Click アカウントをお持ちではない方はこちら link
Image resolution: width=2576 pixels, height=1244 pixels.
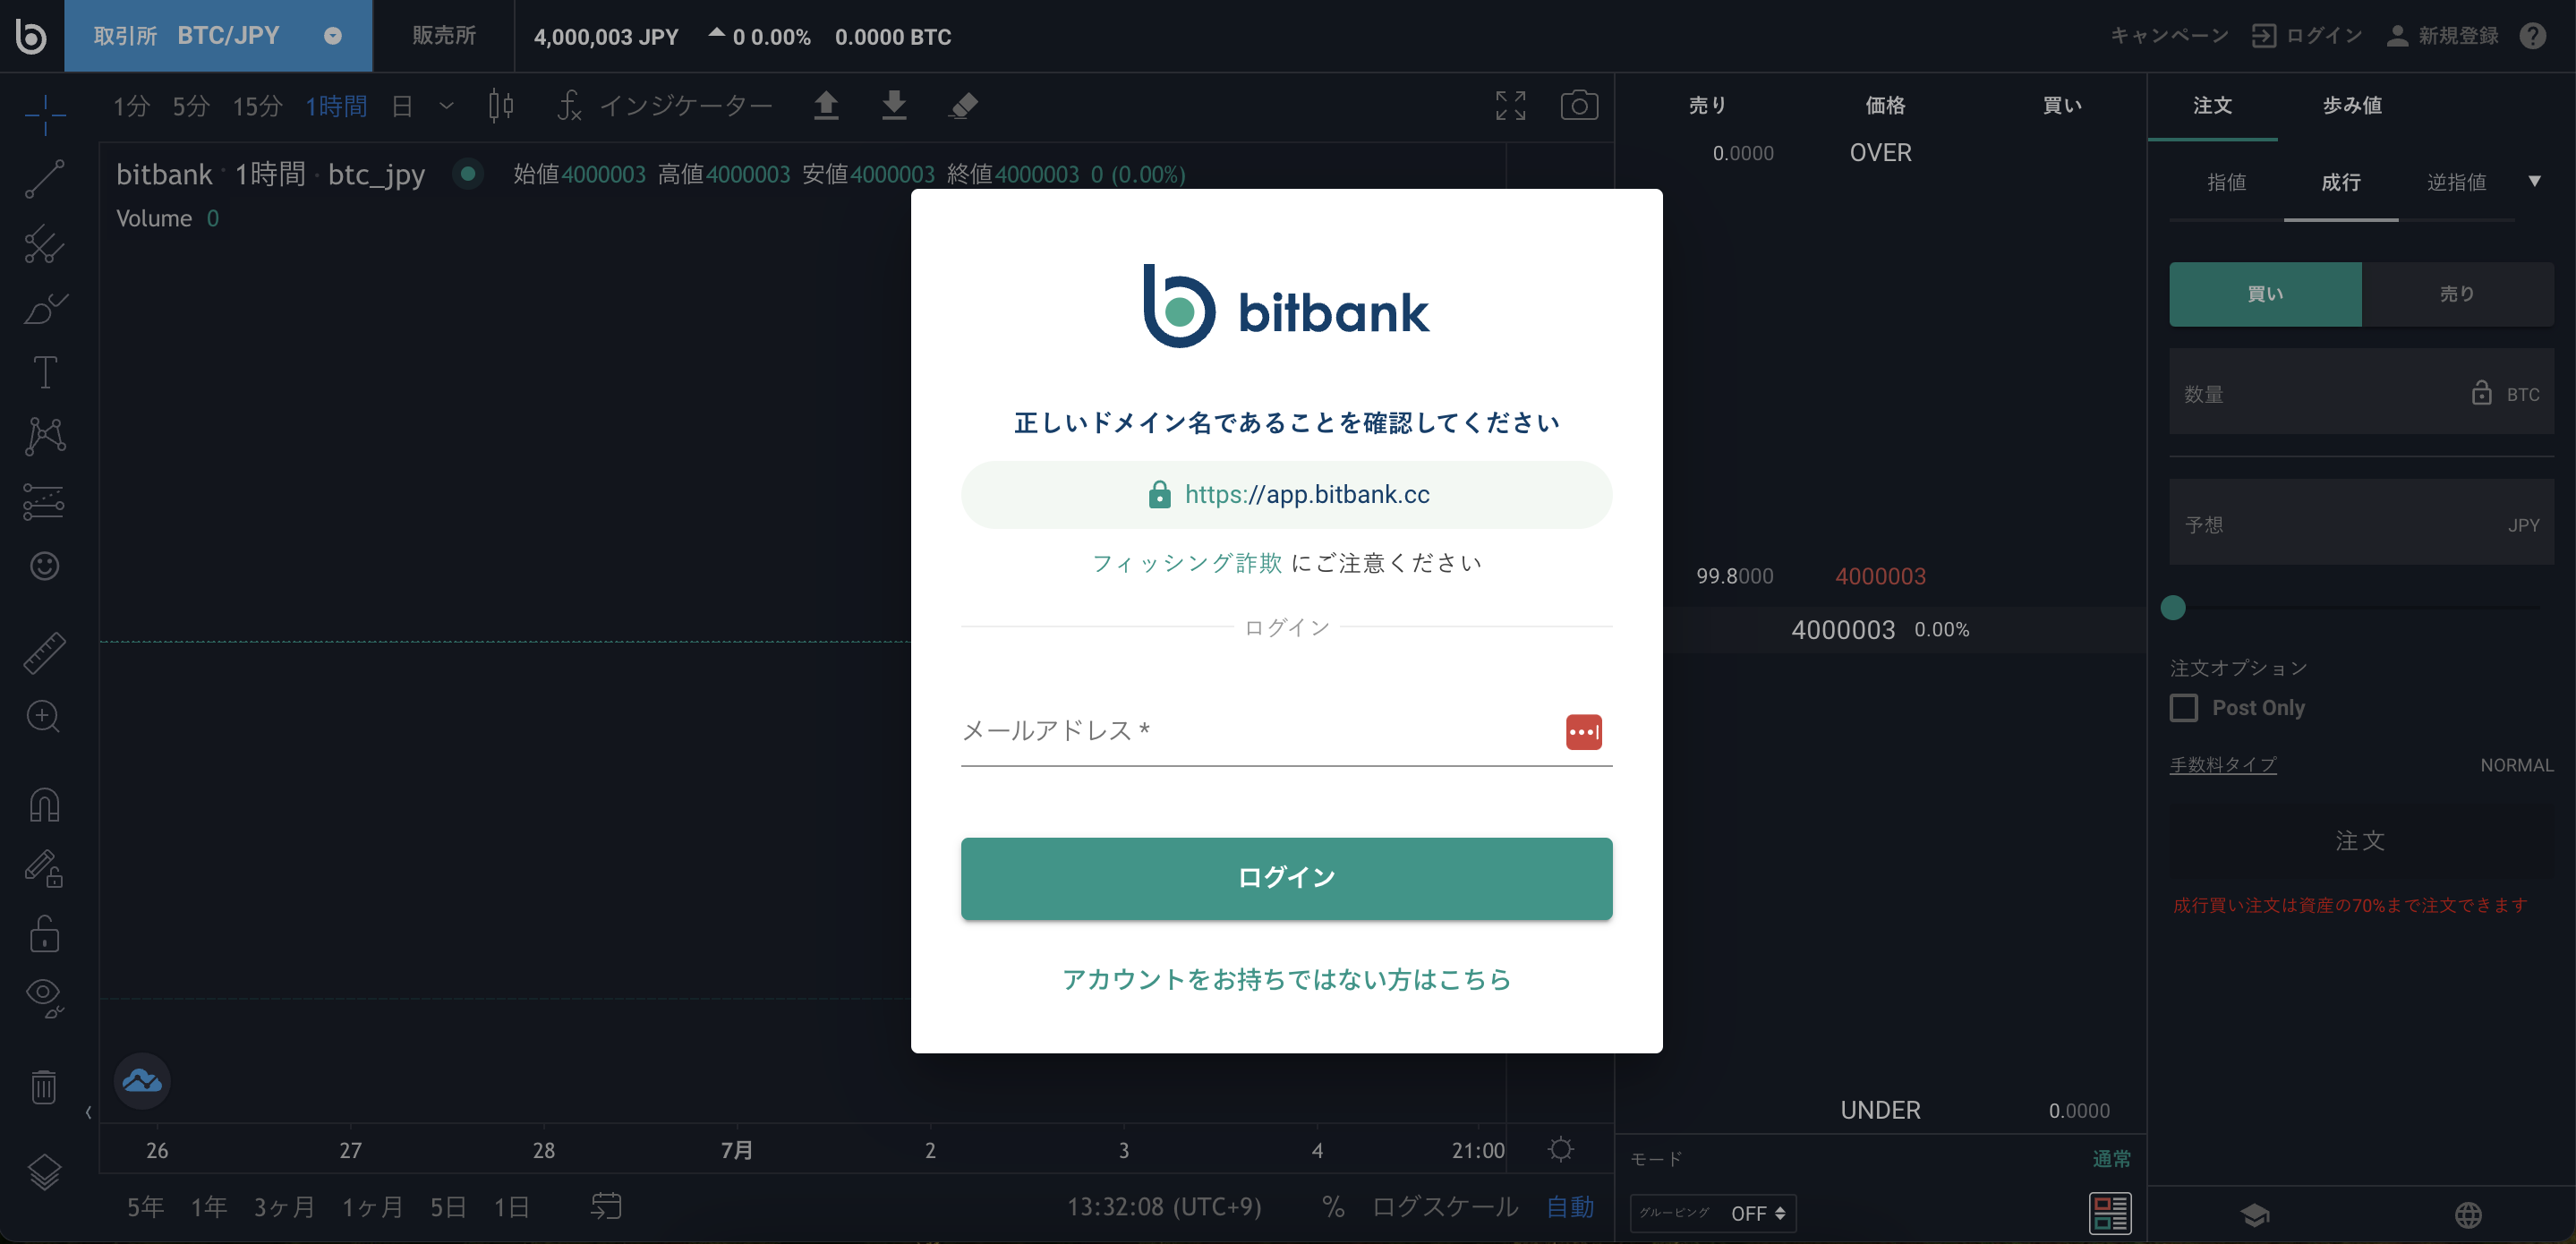tap(1286, 979)
